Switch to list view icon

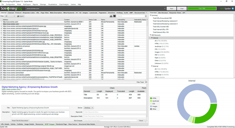click(x=114, y=16)
